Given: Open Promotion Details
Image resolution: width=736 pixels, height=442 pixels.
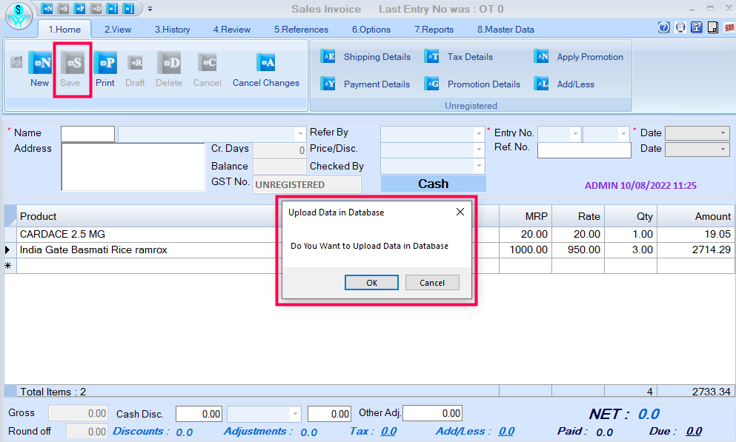Looking at the screenshot, I should coord(432,84).
